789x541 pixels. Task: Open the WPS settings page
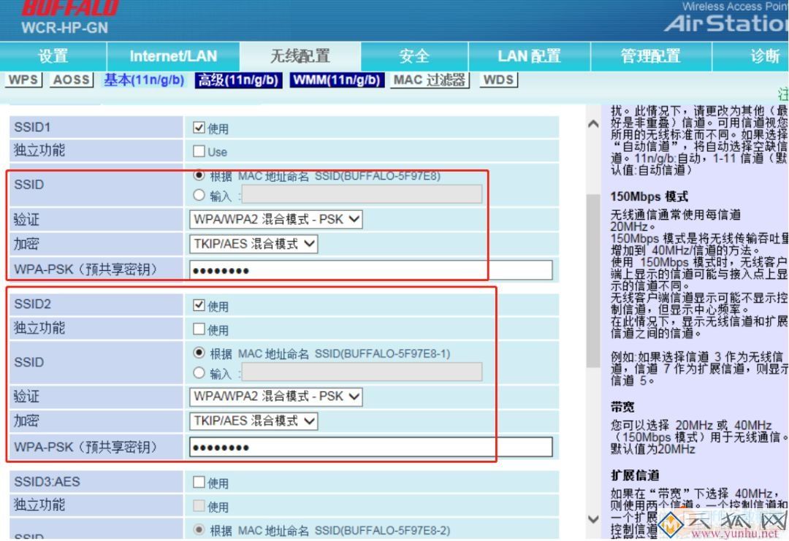pyautogui.click(x=23, y=80)
